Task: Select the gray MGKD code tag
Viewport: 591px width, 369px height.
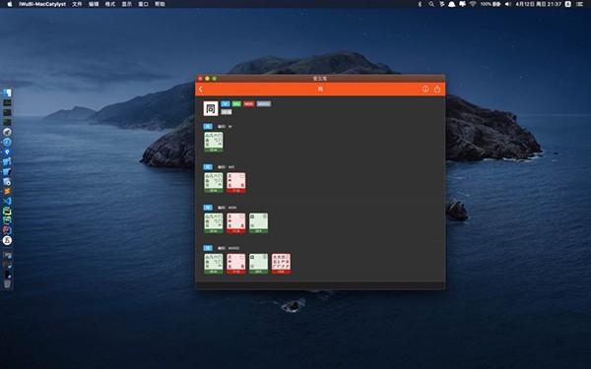Action: tap(264, 104)
